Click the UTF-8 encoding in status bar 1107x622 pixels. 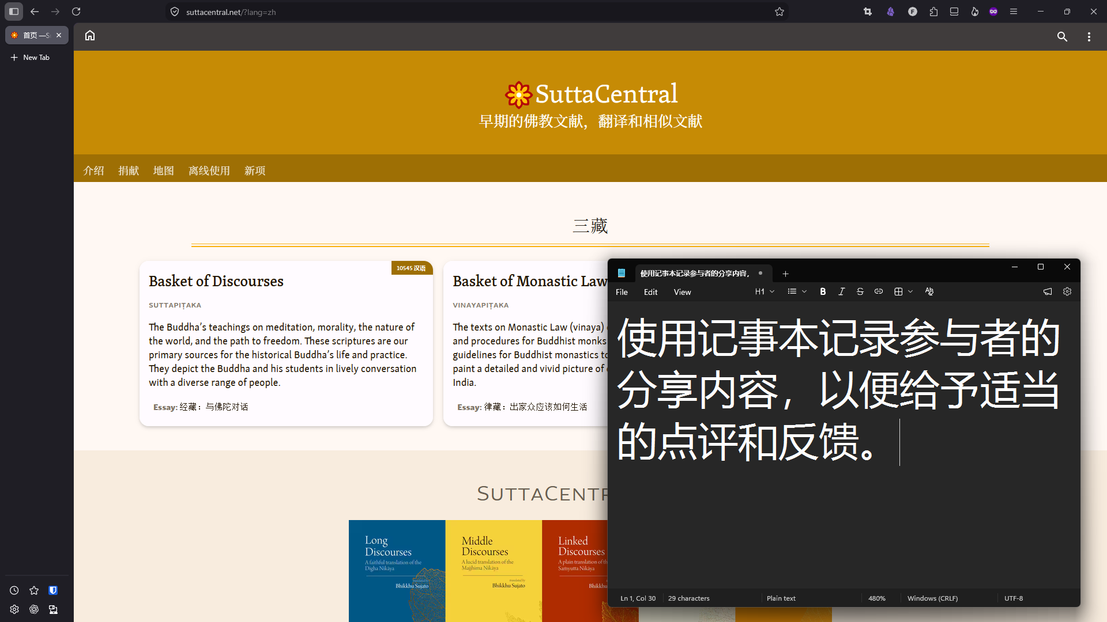point(1014,598)
